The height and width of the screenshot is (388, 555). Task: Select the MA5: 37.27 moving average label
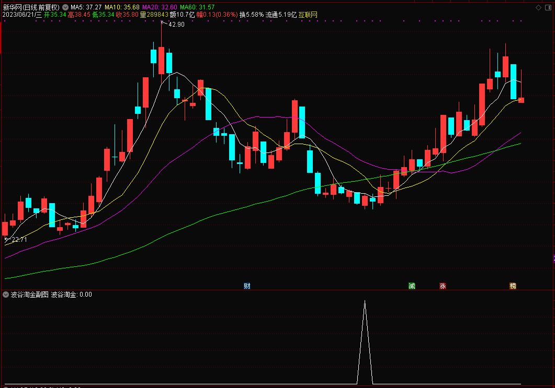[x=86, y=7]
